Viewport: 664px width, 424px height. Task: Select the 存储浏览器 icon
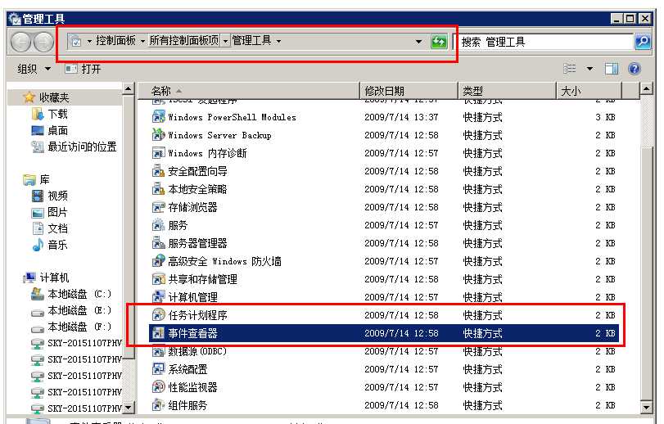(158, 207)
